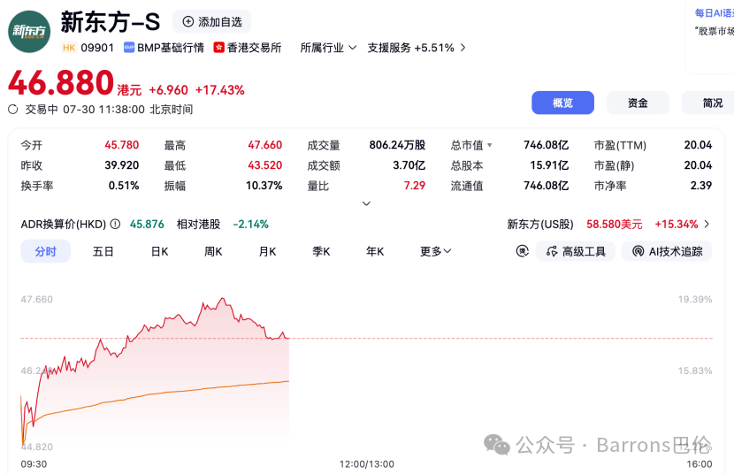Switch to the 资金 tab
734x474 pixels.
pos(638,103)
